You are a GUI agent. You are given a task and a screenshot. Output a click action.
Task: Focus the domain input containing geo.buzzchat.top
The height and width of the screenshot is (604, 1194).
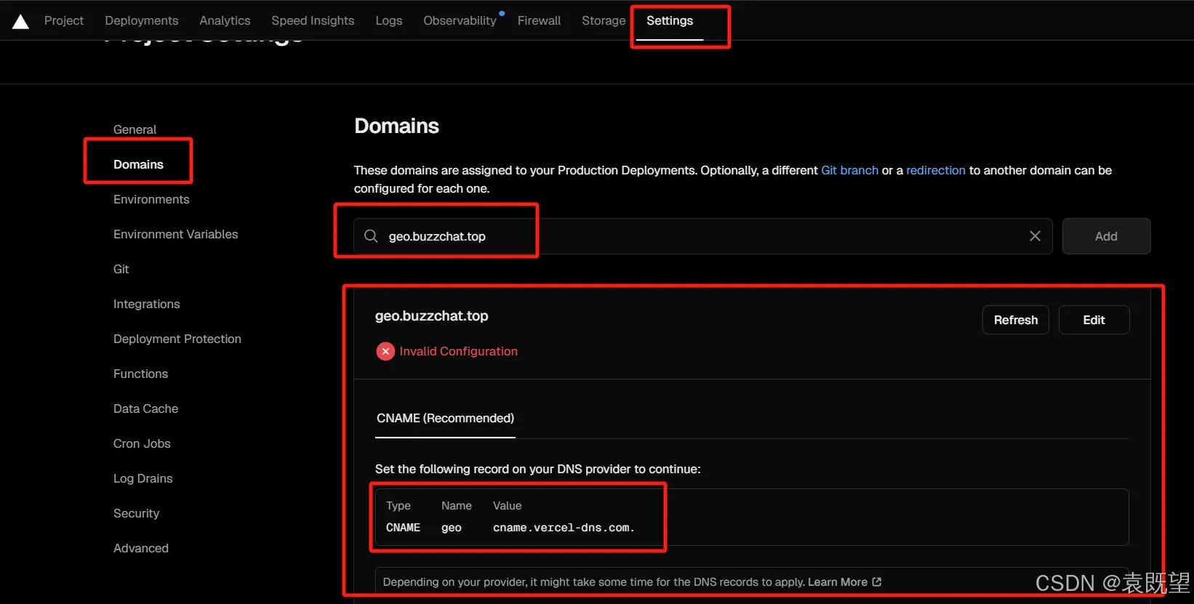coord(703,236)
